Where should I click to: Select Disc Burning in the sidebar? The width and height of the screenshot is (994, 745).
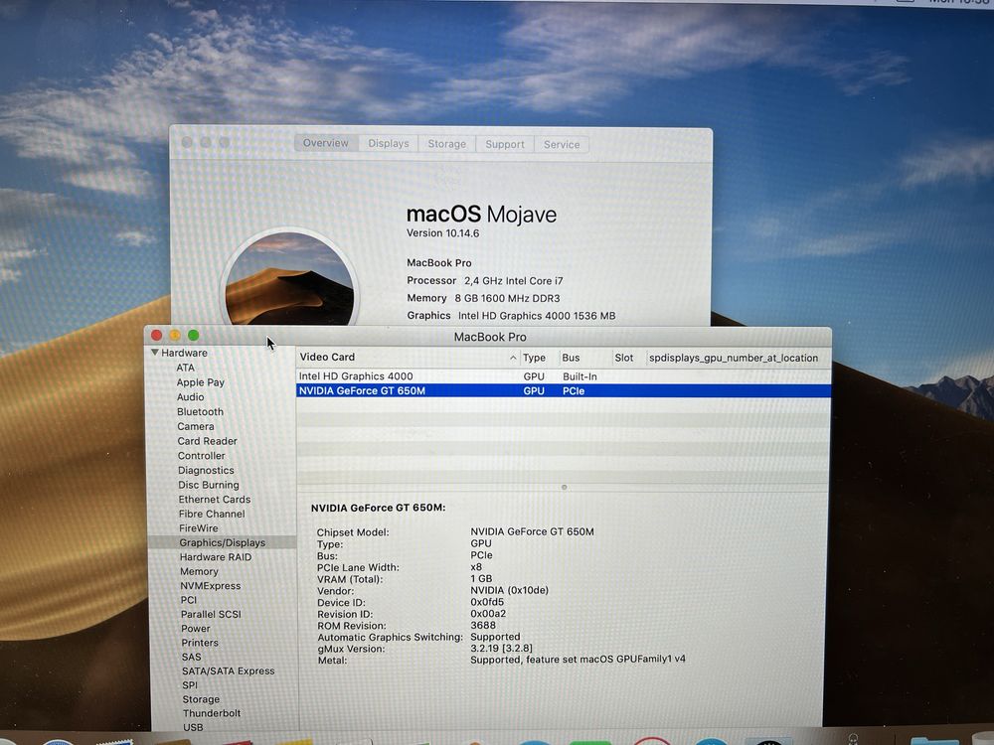209,485
